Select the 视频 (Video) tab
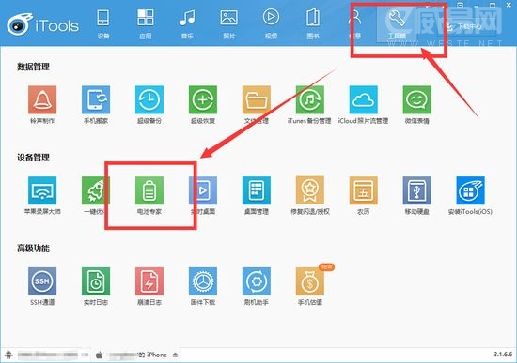 tap(271, 23)
